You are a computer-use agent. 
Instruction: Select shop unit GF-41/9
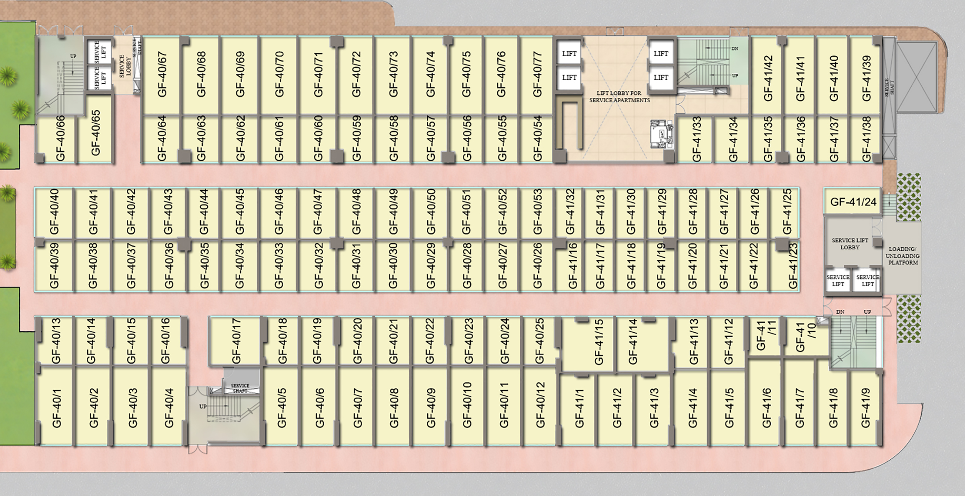tap(865, 408)
